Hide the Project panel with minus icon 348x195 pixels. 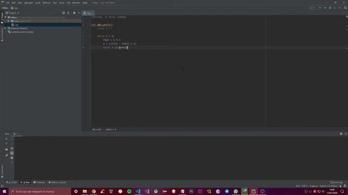pos(79,13)
